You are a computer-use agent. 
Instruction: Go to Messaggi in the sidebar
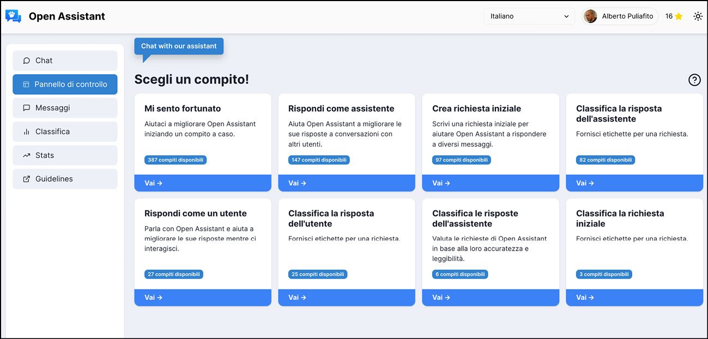point(65,108)
